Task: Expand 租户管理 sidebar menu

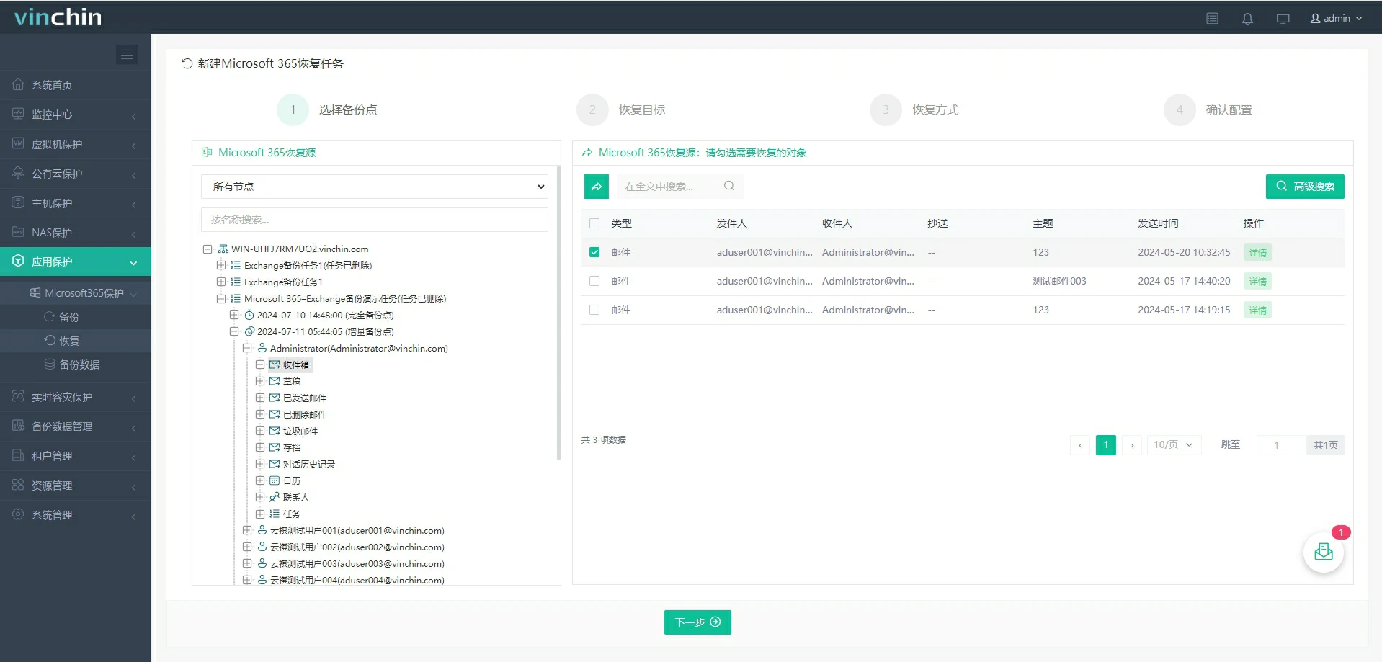Action: coord(76,456)
